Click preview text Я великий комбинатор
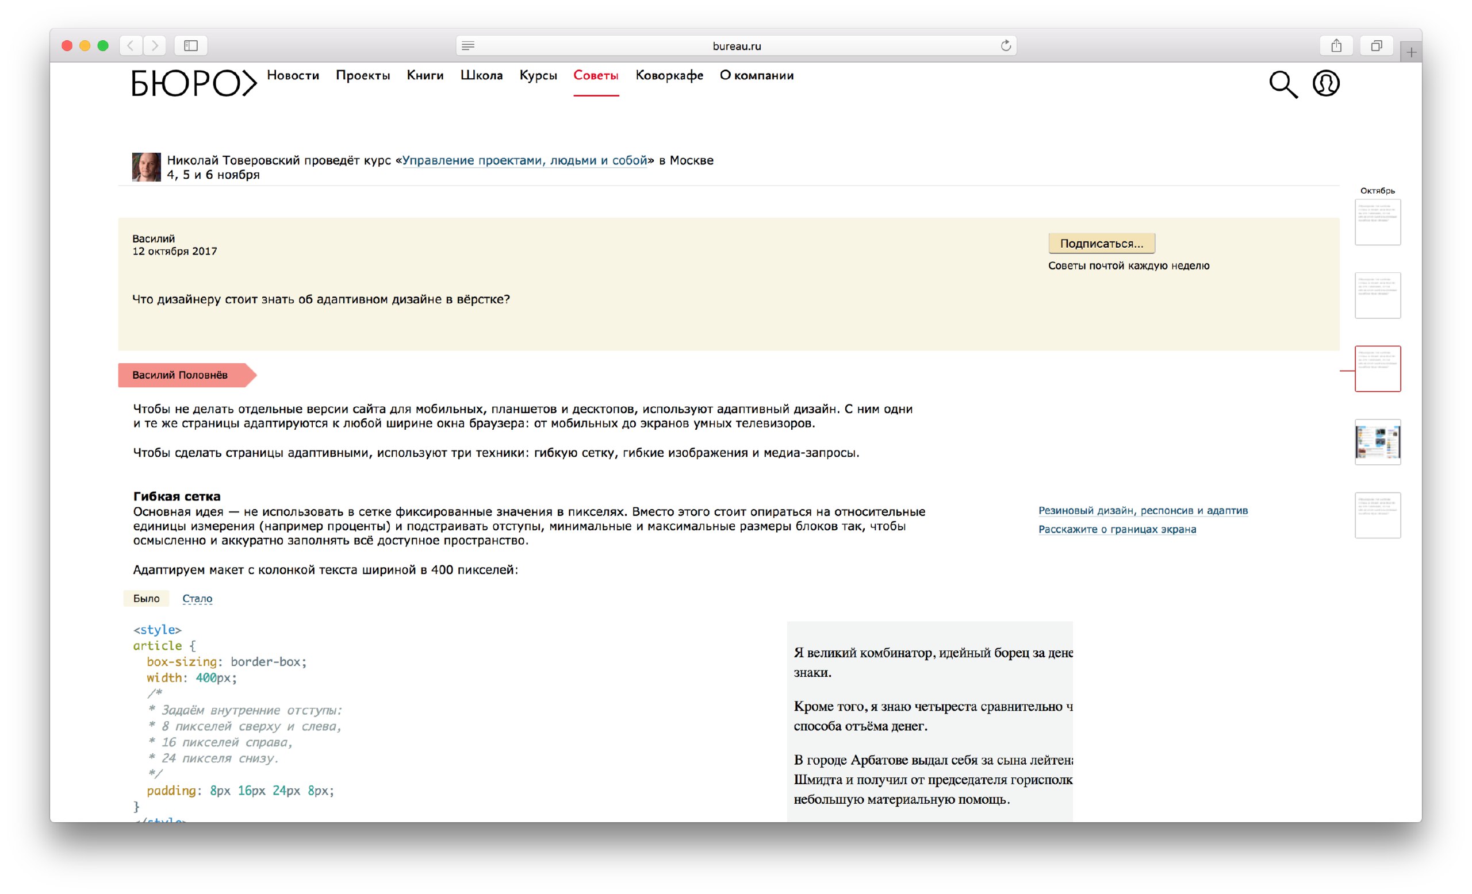 point(863,653)
